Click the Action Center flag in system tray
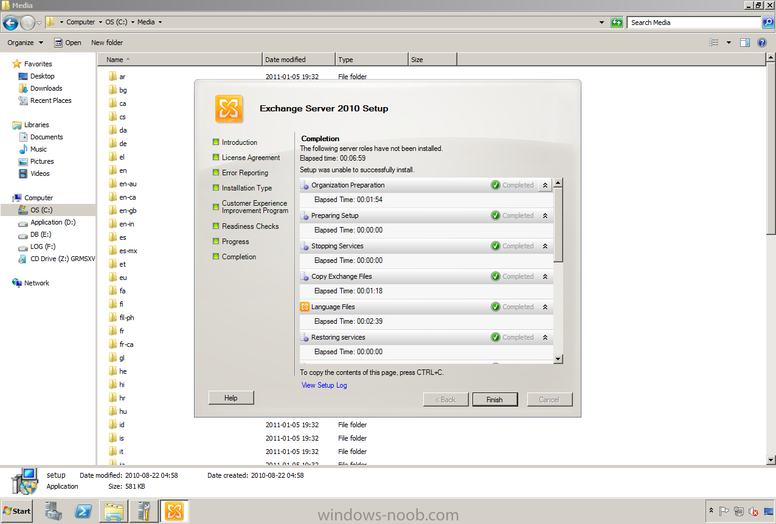Image resolution: width=776 pixels, height=524 pixels. [x=724, y=511]
